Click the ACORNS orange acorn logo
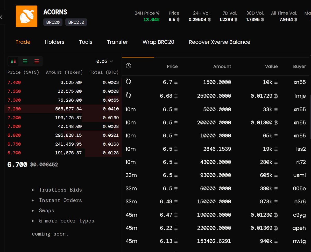 tap(26, 16)
